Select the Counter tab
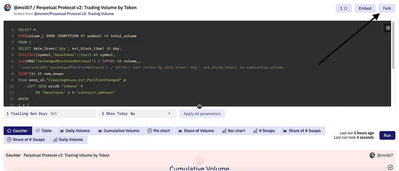This screenshot has width=399, height=171. (x=17, y=130)
